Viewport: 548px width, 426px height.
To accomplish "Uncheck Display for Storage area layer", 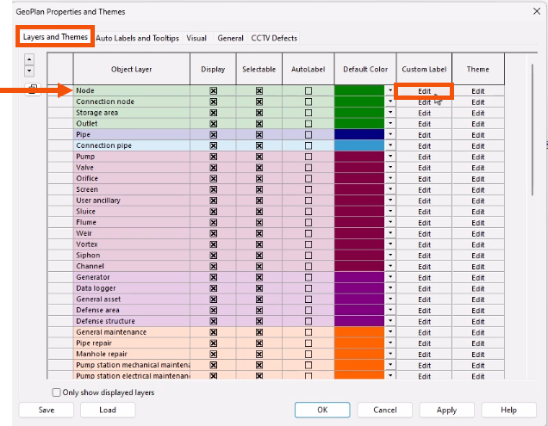I will pyautogui.click(x=213, y=113).
